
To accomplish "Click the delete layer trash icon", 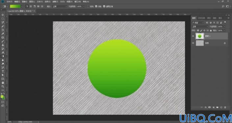I will [225, 107].
